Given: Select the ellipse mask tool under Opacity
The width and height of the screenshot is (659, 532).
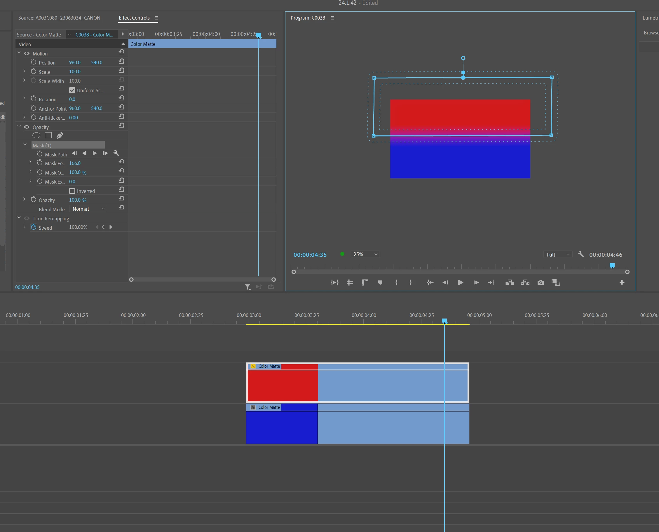Looking at the screenshot, I should coord(36,135).
